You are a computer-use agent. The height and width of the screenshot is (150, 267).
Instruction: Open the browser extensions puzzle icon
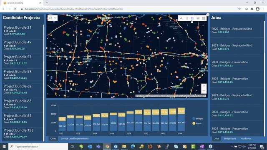point(252,9)
